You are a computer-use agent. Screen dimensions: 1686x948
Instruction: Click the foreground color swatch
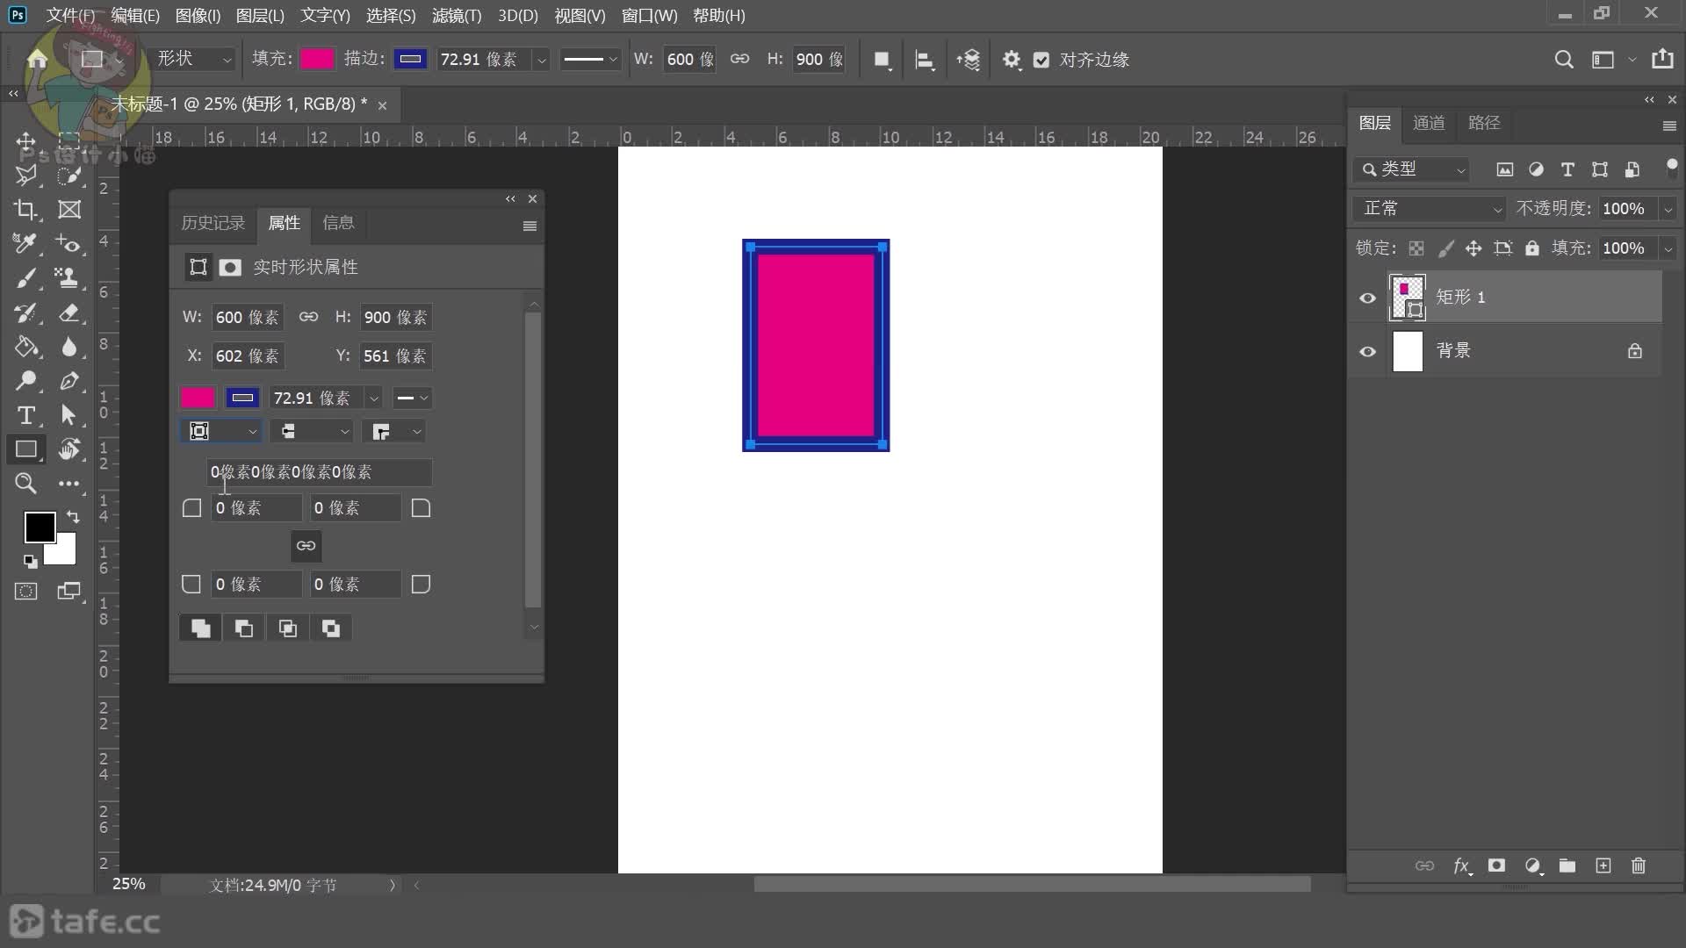(40, 528)
